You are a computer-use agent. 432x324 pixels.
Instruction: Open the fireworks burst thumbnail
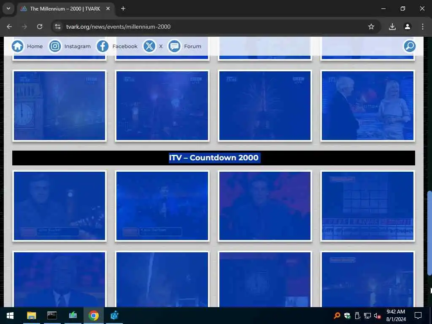click(265, 106)
